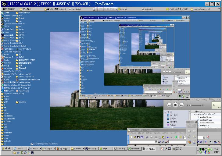The height and width of the screenshot is (156, 222).
Task: Open testlast.pl from the links toolbar
Action: point(147,9)
